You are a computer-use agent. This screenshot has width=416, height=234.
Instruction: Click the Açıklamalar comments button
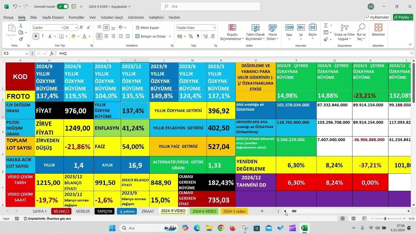pos(377,17)
